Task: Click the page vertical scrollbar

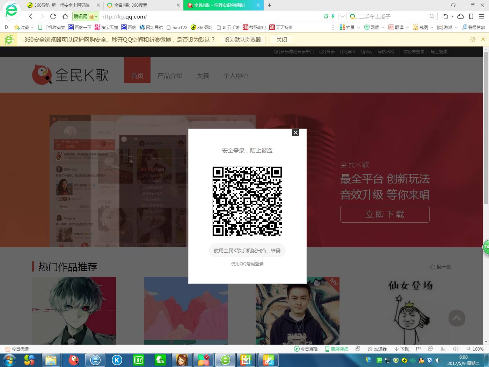Action: 486,128
